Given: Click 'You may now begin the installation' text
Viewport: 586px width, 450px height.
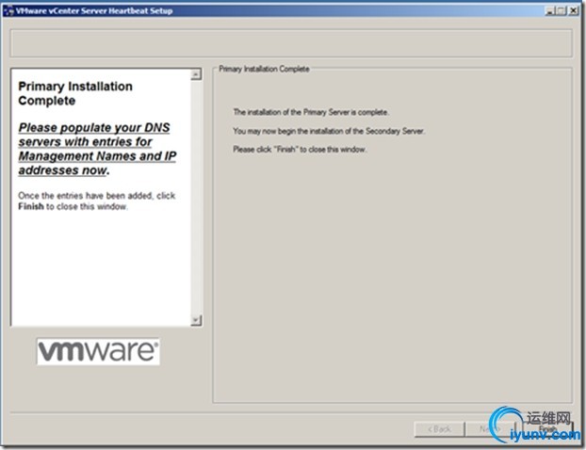Looking at the screenshot, I should pyautogui.click(x=329, y=131).
